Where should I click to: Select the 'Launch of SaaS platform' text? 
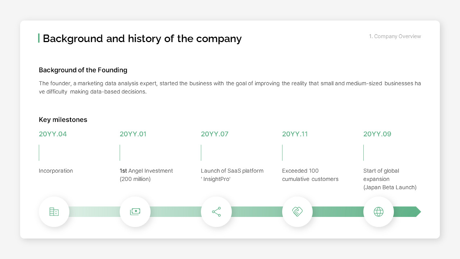pyautogui.click(x=232, y=171)
